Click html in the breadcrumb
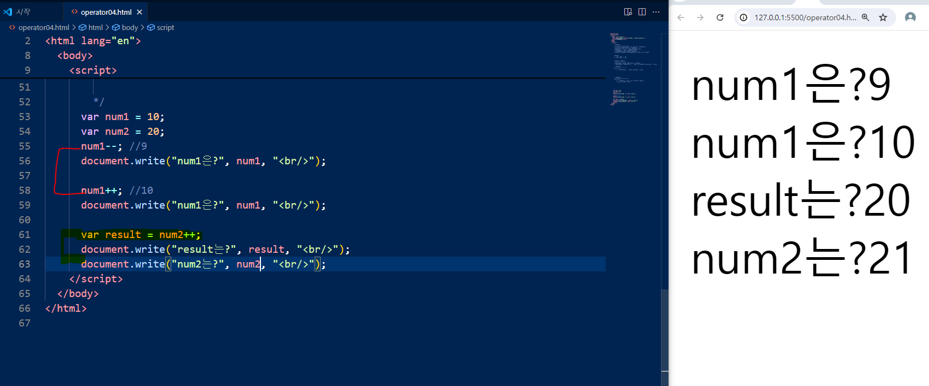Image resolution: width=929 pixels, height=386 pixels. coord(95,27)
